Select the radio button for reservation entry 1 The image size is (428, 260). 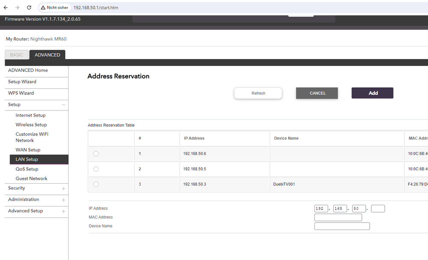96,153
